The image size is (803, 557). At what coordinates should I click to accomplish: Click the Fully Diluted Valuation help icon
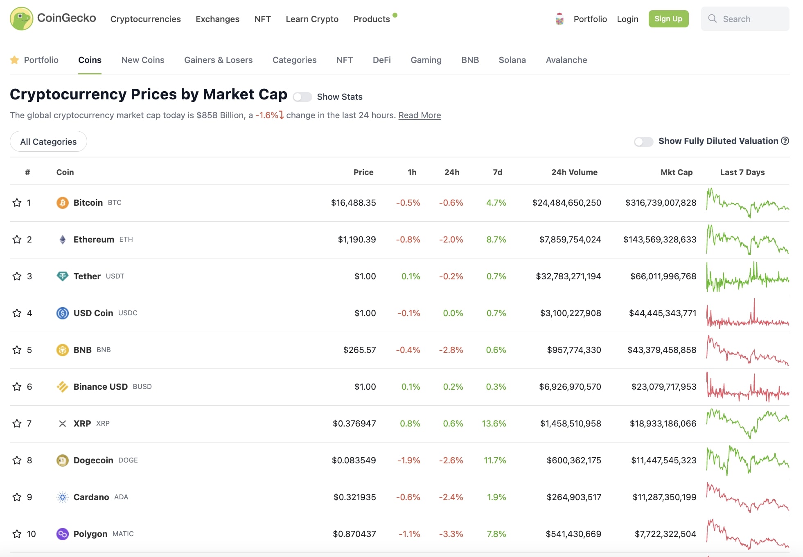(785, 141)
